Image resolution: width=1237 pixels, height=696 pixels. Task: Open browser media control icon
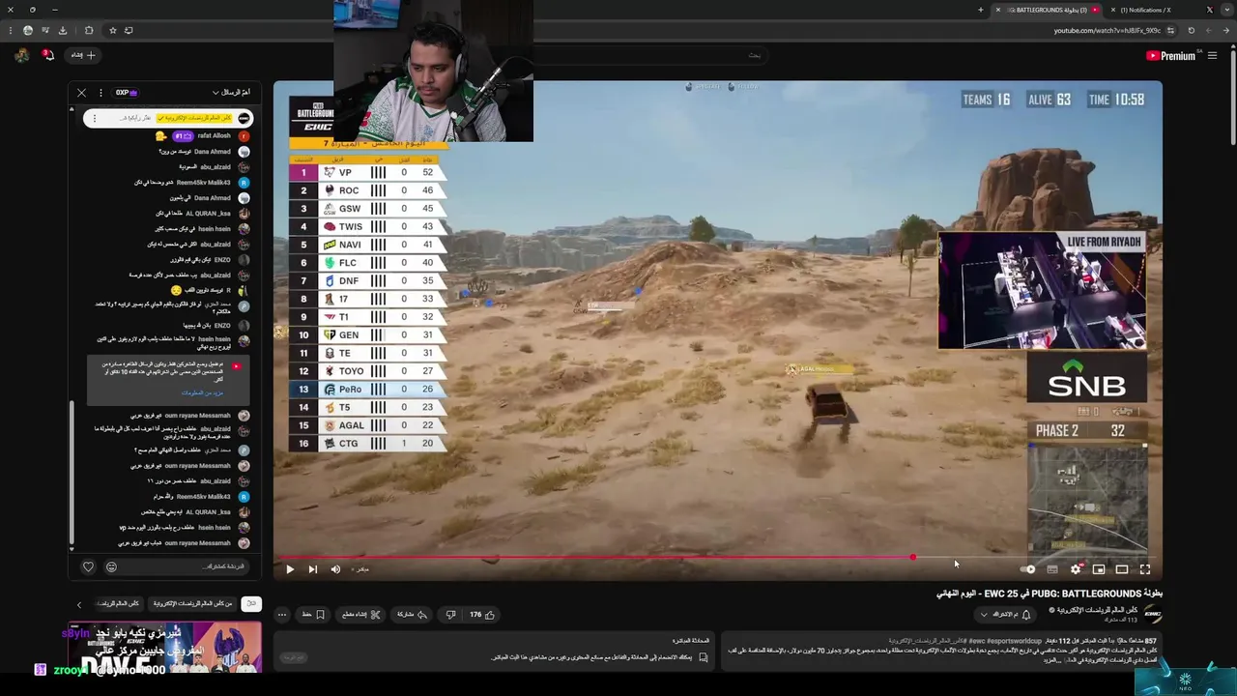(45, 30)
